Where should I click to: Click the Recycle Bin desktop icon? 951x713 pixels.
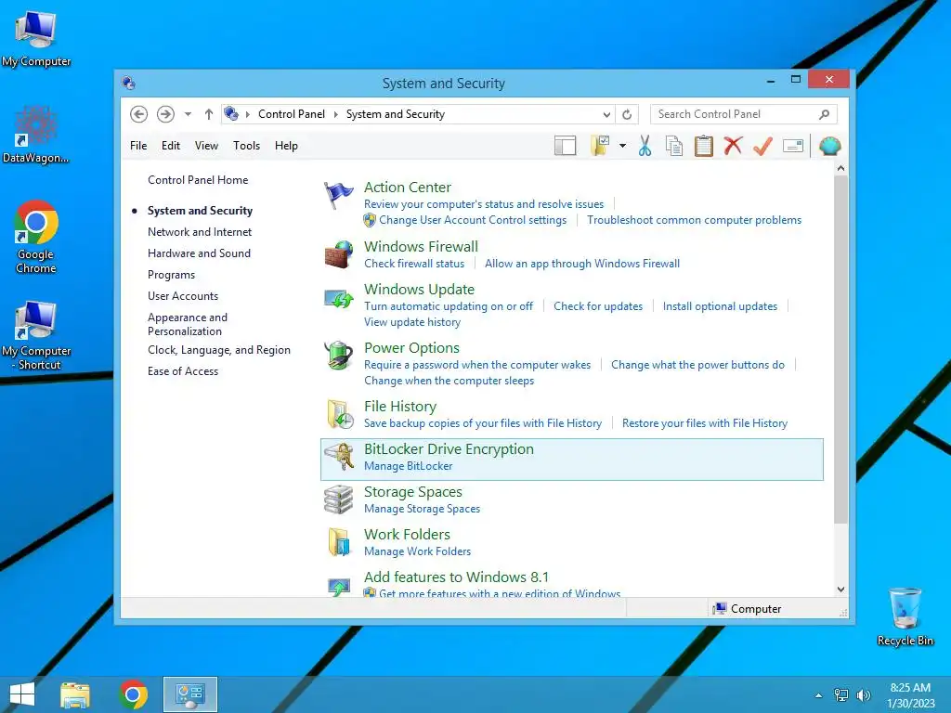click(x=905, y=616)
